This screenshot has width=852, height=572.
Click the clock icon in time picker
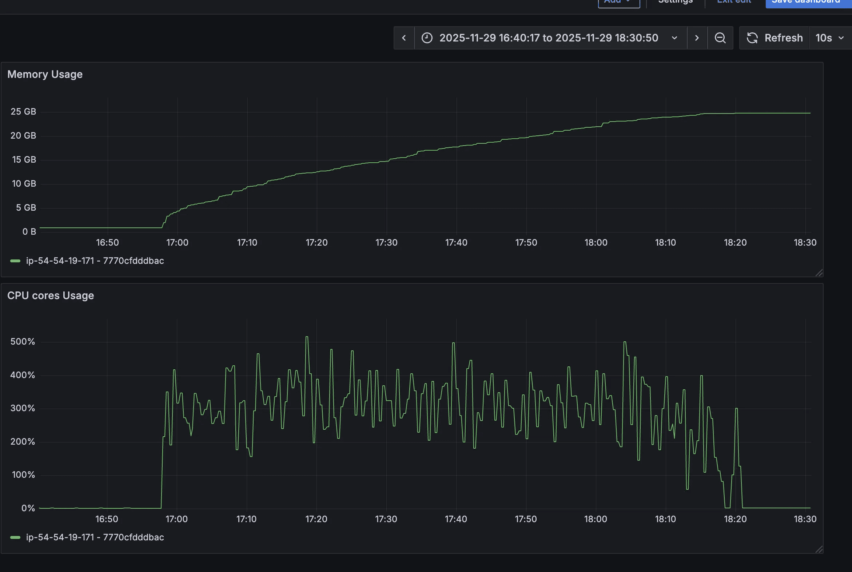(427, 38)
